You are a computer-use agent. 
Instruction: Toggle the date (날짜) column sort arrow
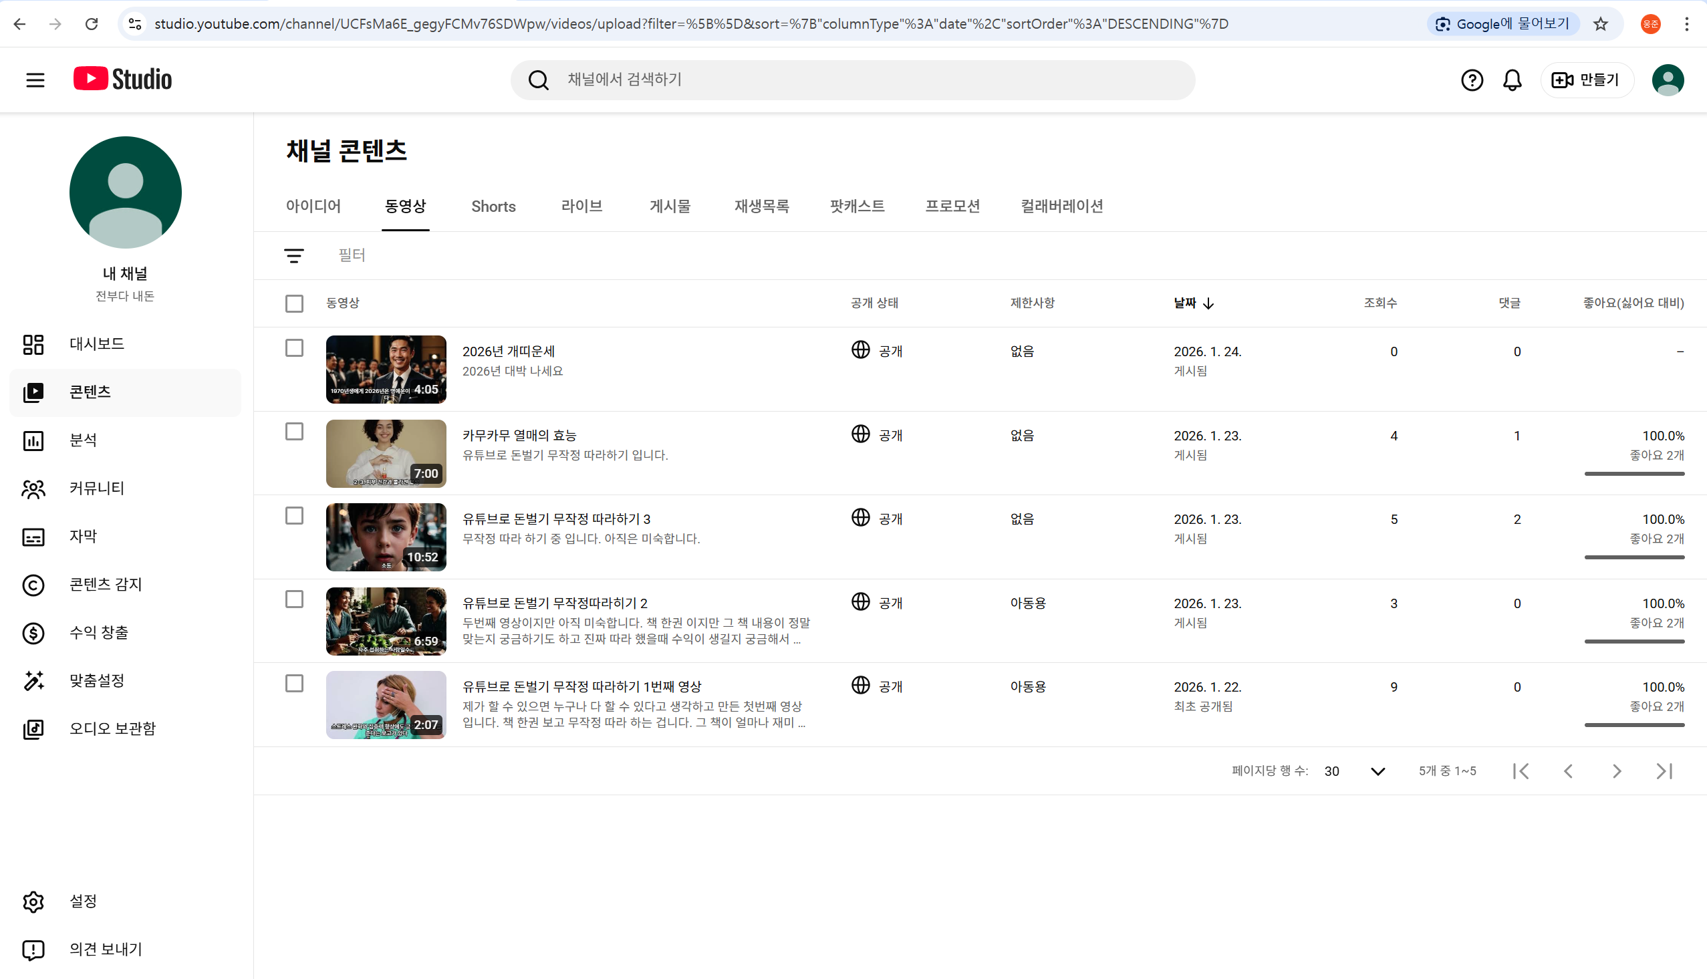tap(1208, 303)
